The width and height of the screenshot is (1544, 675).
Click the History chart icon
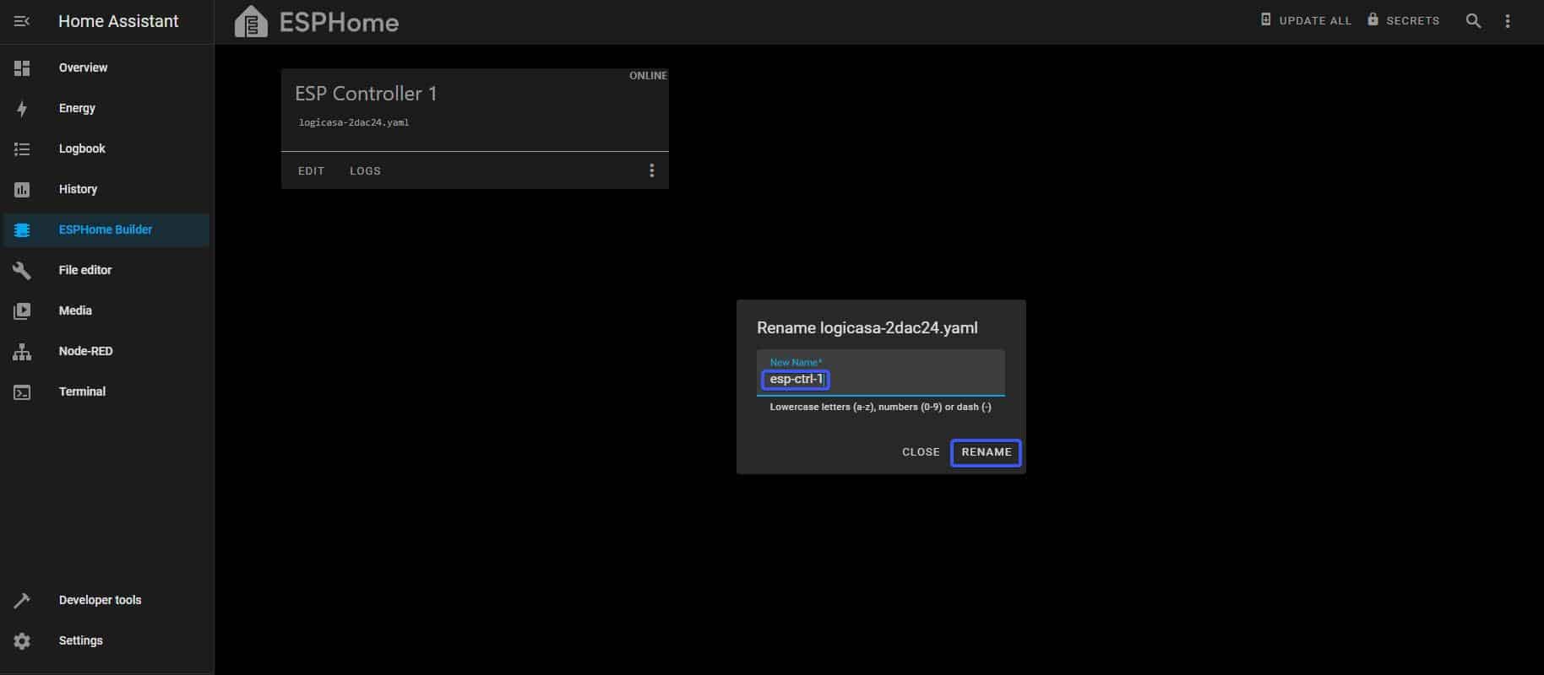click(x=22, y=189)
